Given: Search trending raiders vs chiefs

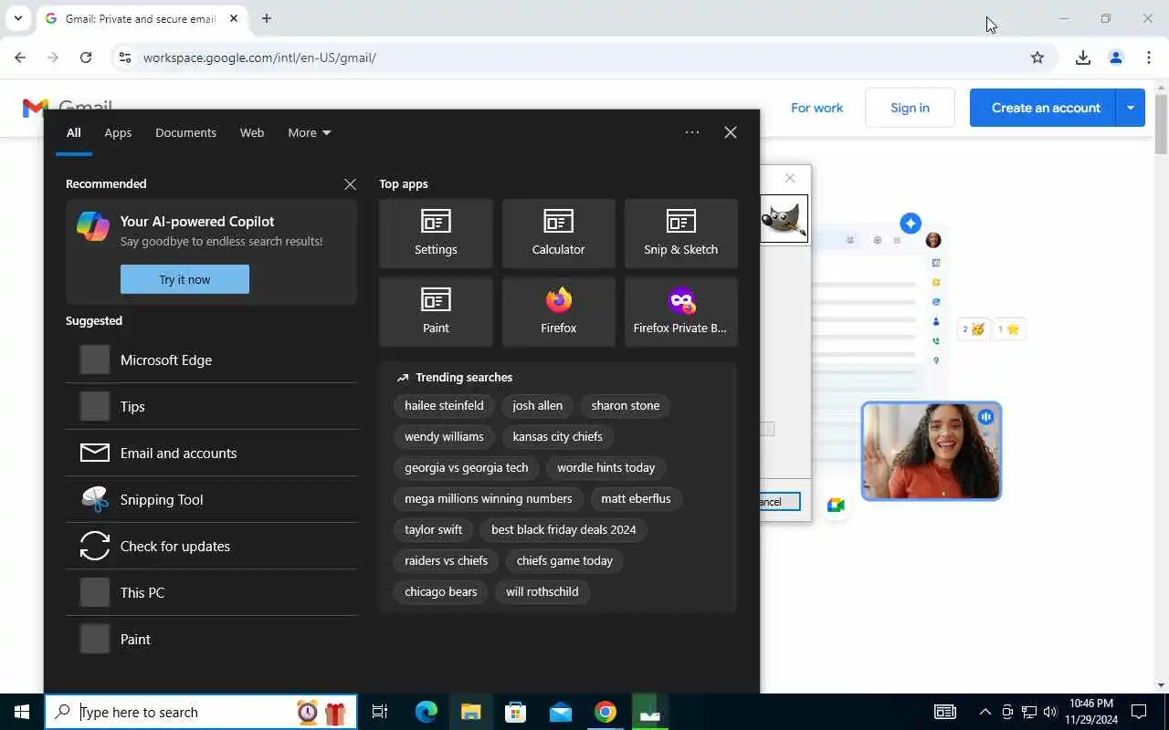Looking at the screenshot, I should [x=447, y=560].
